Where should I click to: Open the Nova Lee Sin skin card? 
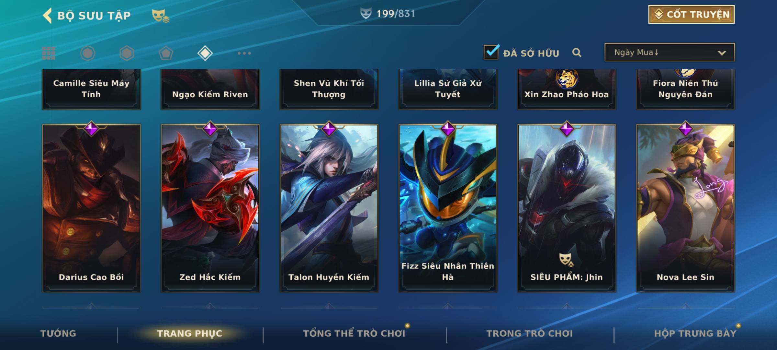point(685,208)
